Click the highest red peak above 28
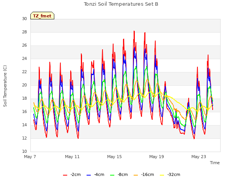This screenshot has height=182, width=243. tap(134, 31)
